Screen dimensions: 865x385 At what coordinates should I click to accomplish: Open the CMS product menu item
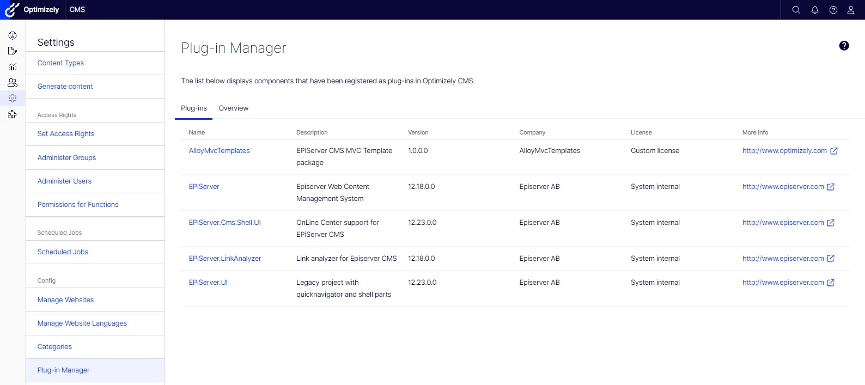click(77, 10)
